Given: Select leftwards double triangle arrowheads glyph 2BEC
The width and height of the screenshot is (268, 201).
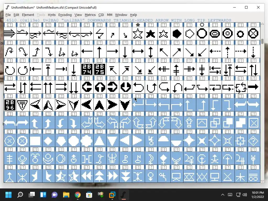Looking at the screenshot, I should [87, 176].
